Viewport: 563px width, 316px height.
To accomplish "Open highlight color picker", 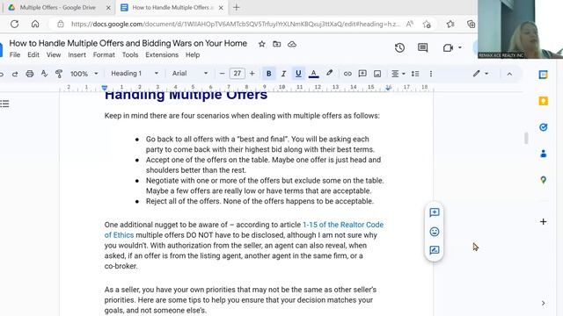I will [x=329, y=74].
